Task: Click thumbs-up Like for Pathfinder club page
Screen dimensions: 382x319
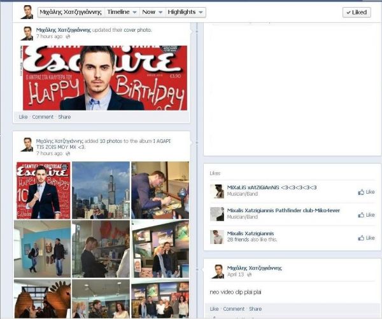Action: pyautogui.click(x=366, y=215)
